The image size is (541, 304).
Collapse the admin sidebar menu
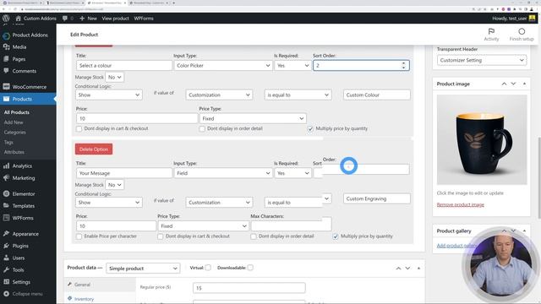click(x=28, y=294)
